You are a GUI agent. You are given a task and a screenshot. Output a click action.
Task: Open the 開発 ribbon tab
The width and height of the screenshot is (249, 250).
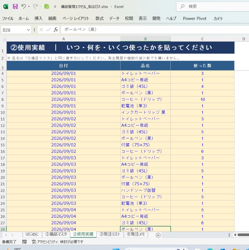point(157,18)
